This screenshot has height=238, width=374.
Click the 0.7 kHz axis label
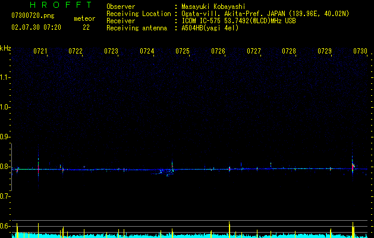(5, 196)
